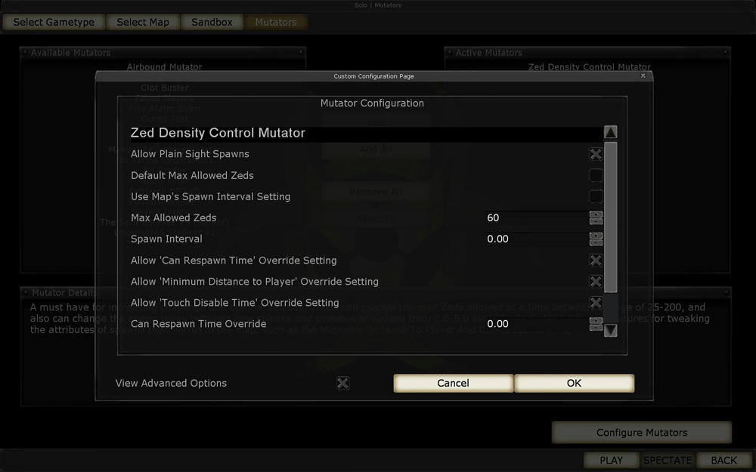Click the Max Allowed Zeds label
This screenshot has width=756, height=472.
174,217
